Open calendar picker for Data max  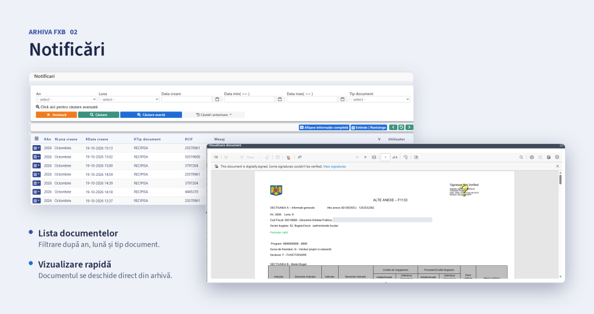click(x=342, y=99)
